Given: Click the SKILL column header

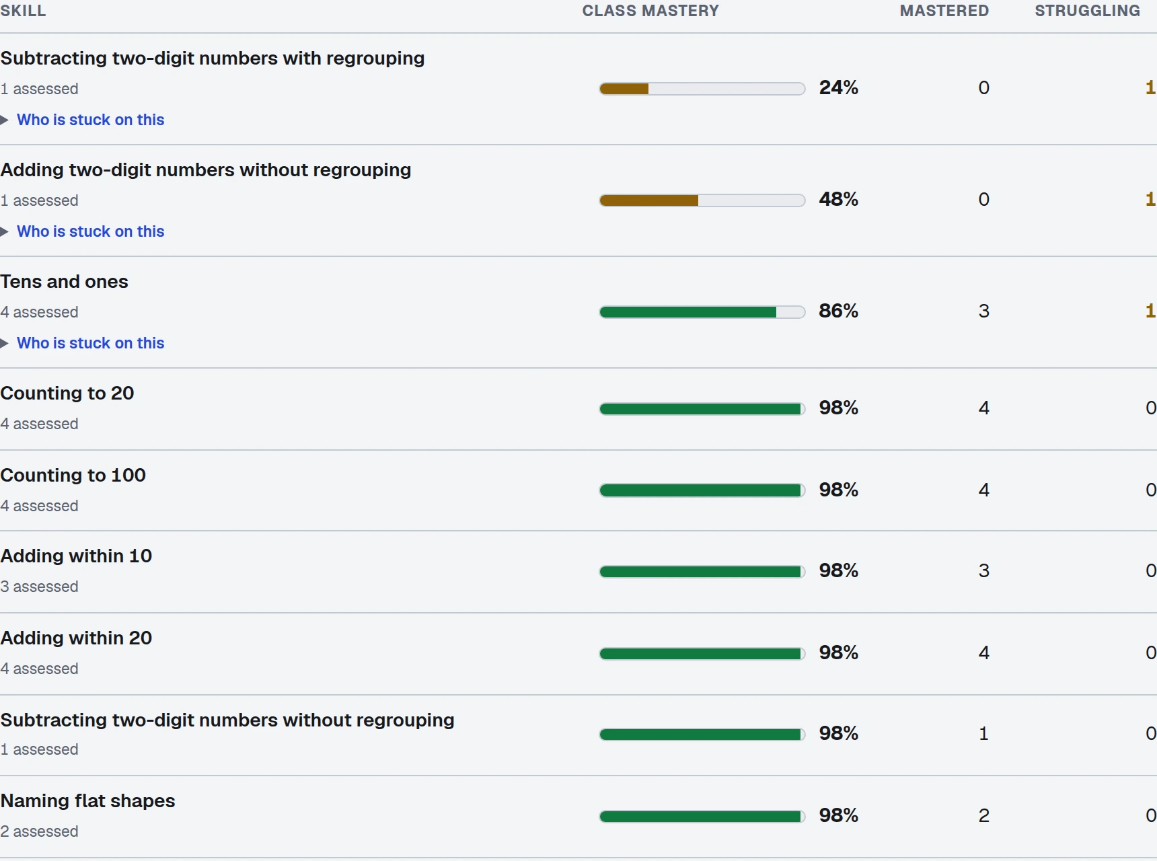Looking at the screenshot, I should coord(24,11).
